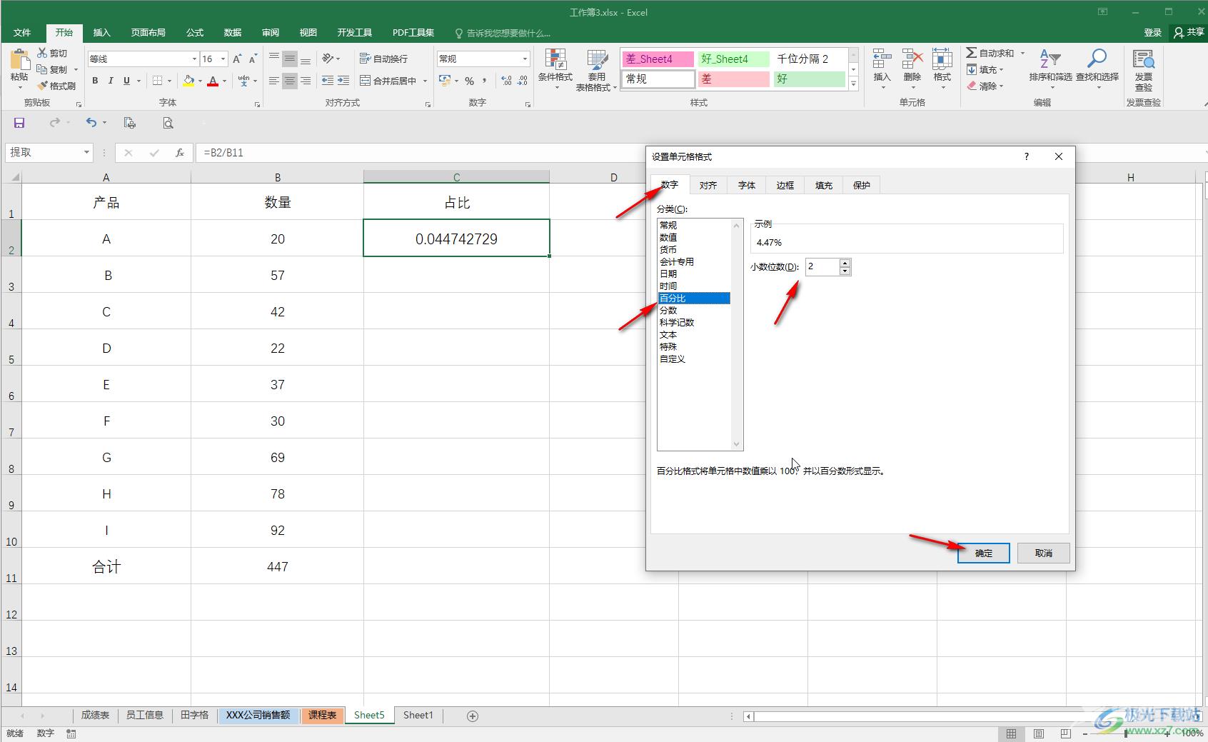Click the Save icon in quick access bar

[19, 123]
